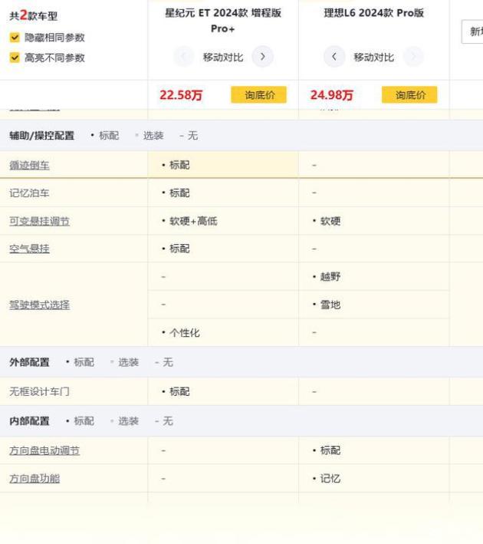Screen dimensions: 483x544
Task: Click left arrow under 星纪元 ET column
Action: coord(184,57)
